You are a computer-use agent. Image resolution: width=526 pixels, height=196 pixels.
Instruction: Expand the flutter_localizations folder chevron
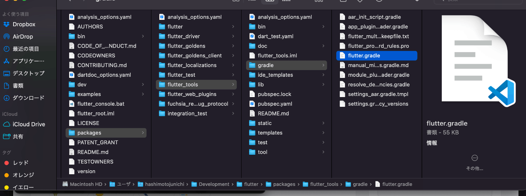(233, 65)
